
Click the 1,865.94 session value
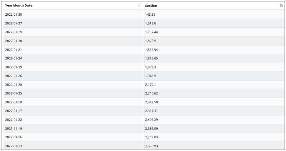151,49
